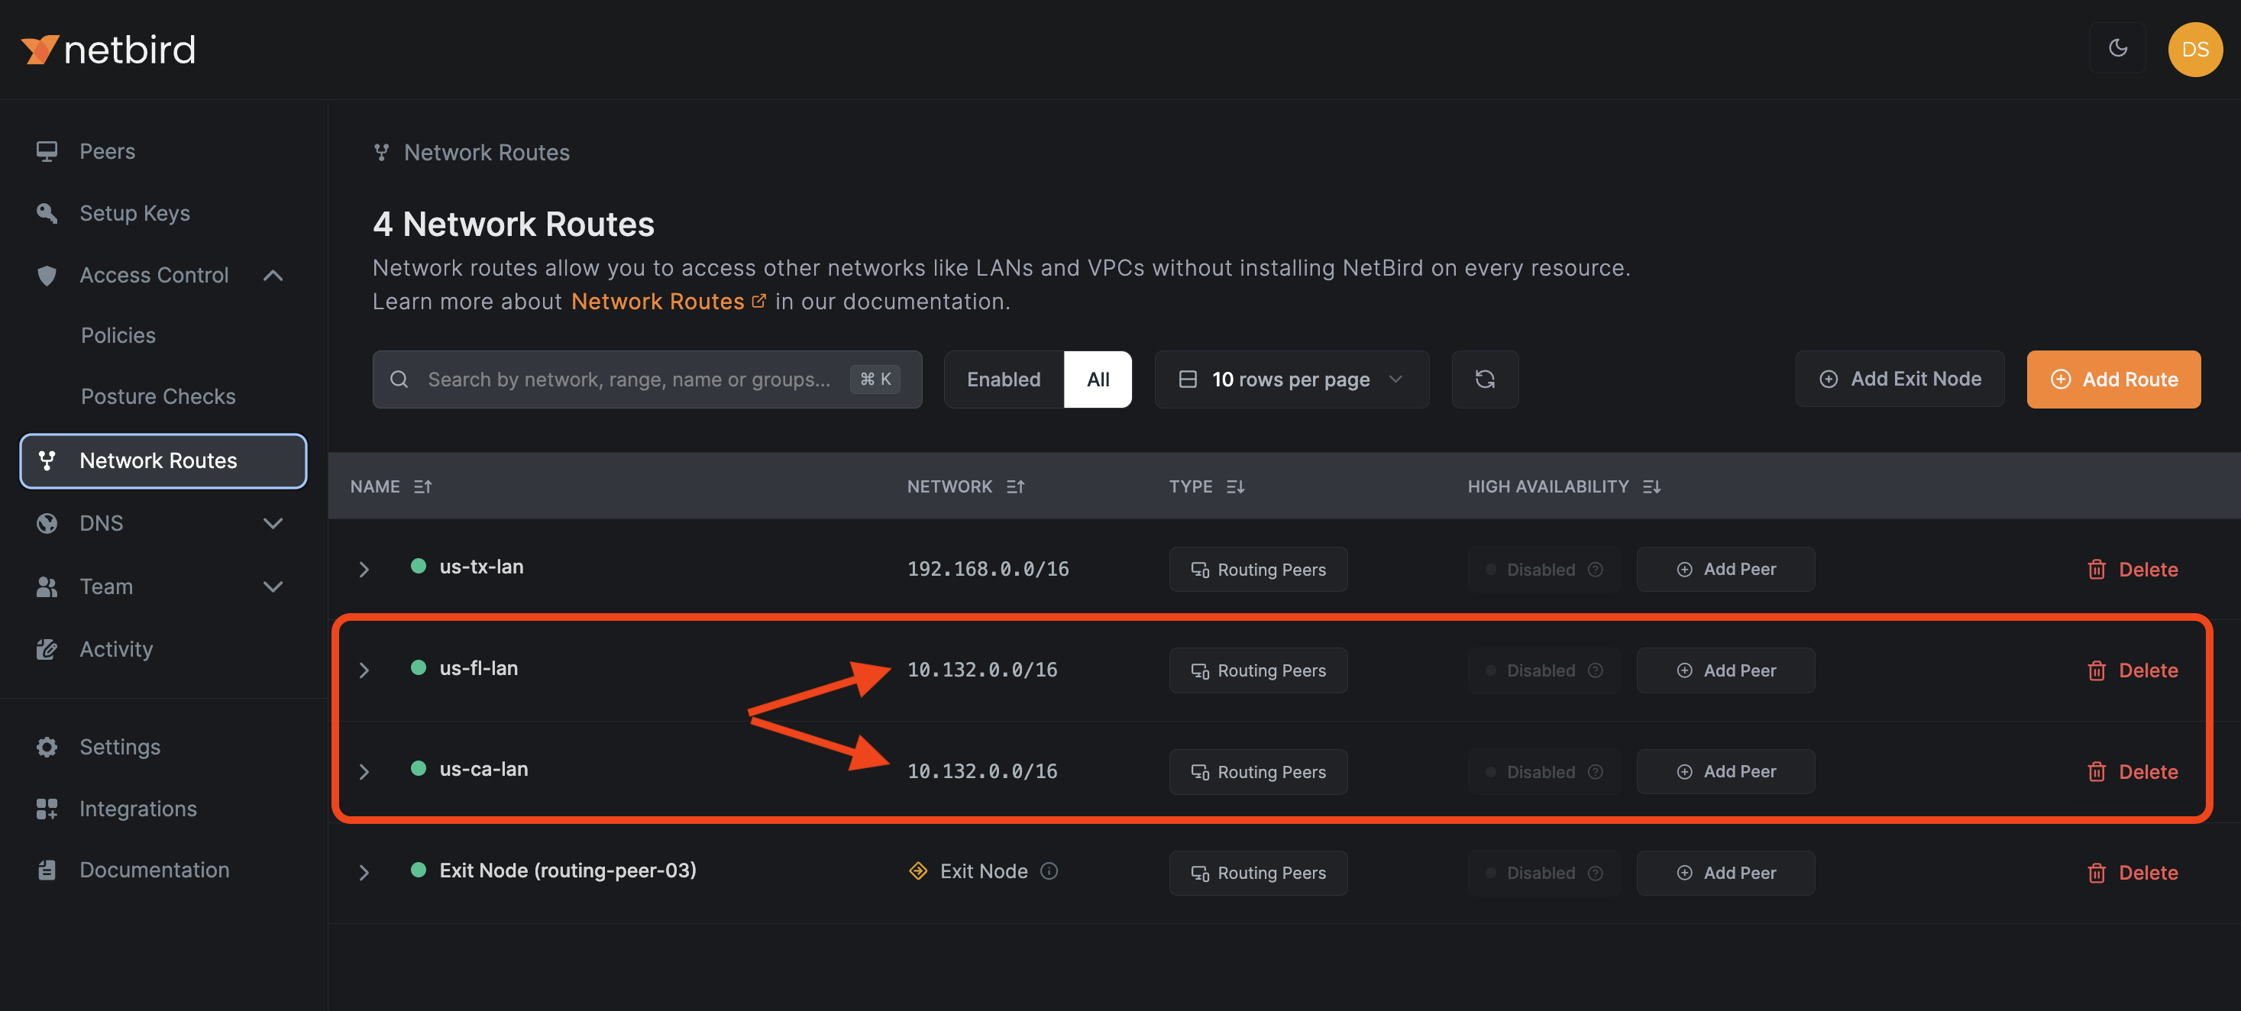2241x1011 pixels.
Task: Select the Setup Keys sidebar icon
Action: coord(47,212)
